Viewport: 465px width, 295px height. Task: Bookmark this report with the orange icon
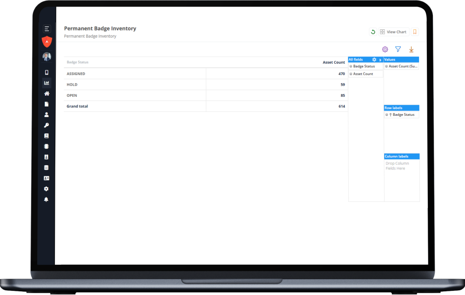point(415,32)
